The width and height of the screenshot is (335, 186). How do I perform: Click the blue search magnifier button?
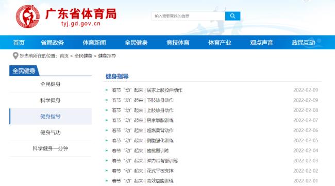point(232,16)
